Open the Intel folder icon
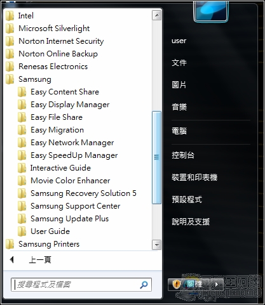 click(x=10, y=16)
